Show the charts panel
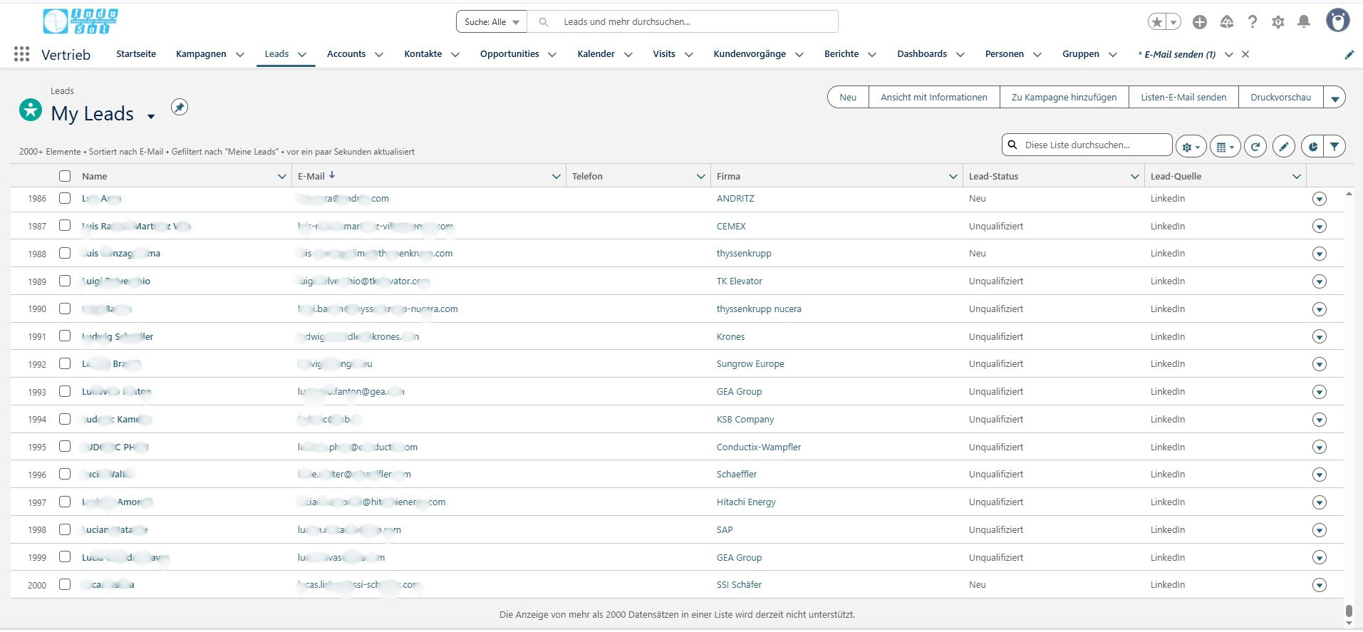This screenshot has height=632, width=1363. click(1312, 147)
